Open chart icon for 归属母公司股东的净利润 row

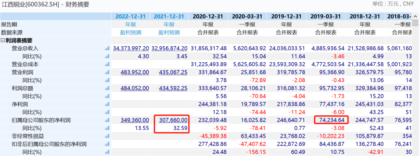[107, 120]
